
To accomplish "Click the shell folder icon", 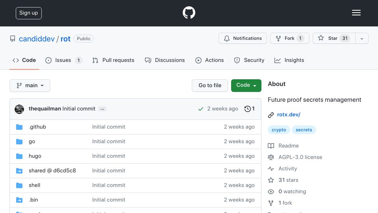I will pyautogui.click(x=19, y=185).
